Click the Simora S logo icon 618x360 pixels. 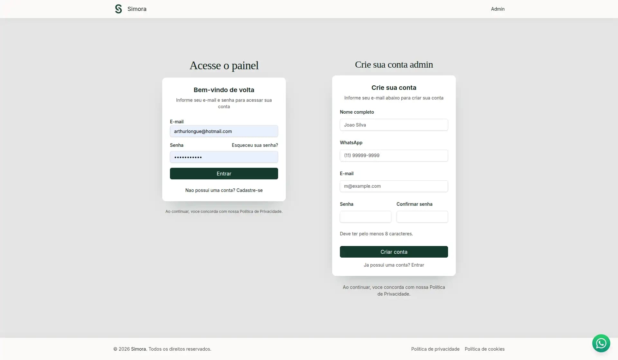pos(118,9)
